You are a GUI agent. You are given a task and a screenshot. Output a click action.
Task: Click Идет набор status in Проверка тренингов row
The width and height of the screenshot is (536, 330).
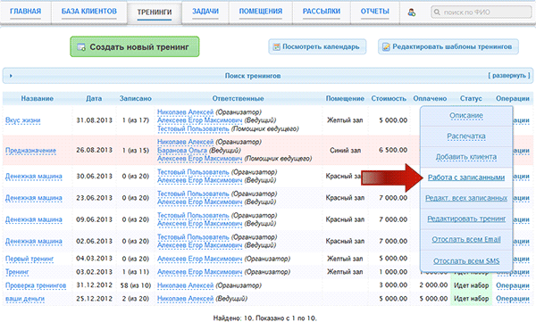tap(471, 285)
